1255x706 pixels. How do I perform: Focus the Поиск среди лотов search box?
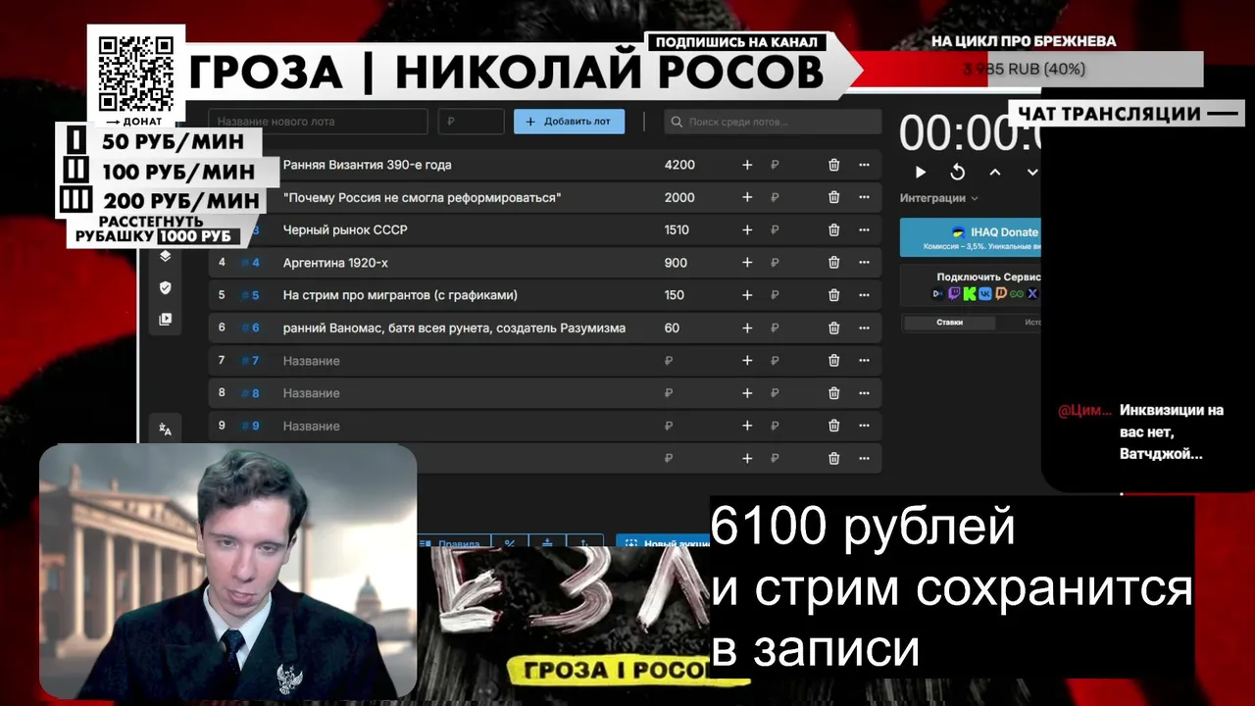(773, 122)
